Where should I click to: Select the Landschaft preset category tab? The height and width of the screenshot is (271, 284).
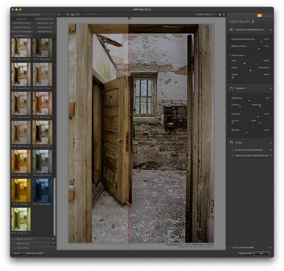(45, 23)
